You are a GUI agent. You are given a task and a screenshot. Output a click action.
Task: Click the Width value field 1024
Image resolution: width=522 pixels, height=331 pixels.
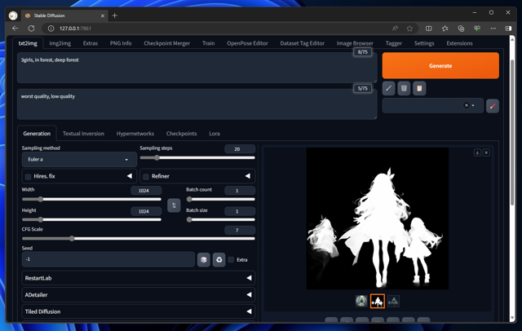(x=146, y=190)
